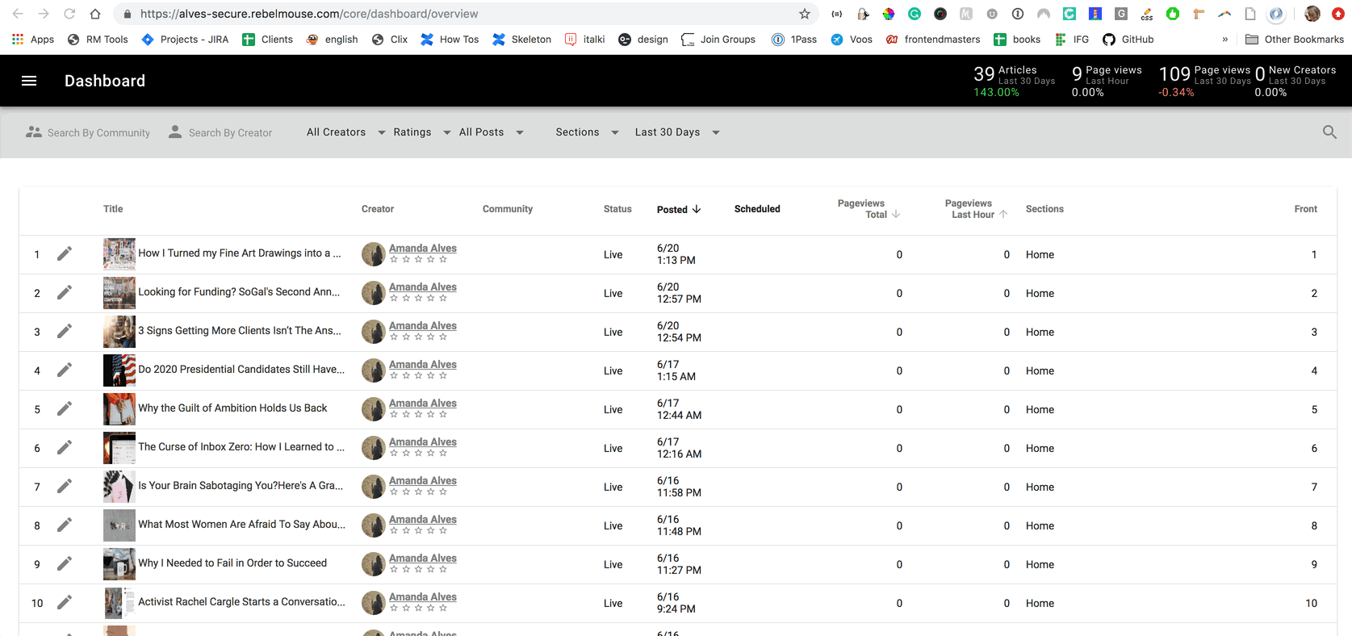Open 'Why the Guilt of Ambition' article
This screenshot has width=1352, height=636.
pyautogui.click(x=232, y=408)
